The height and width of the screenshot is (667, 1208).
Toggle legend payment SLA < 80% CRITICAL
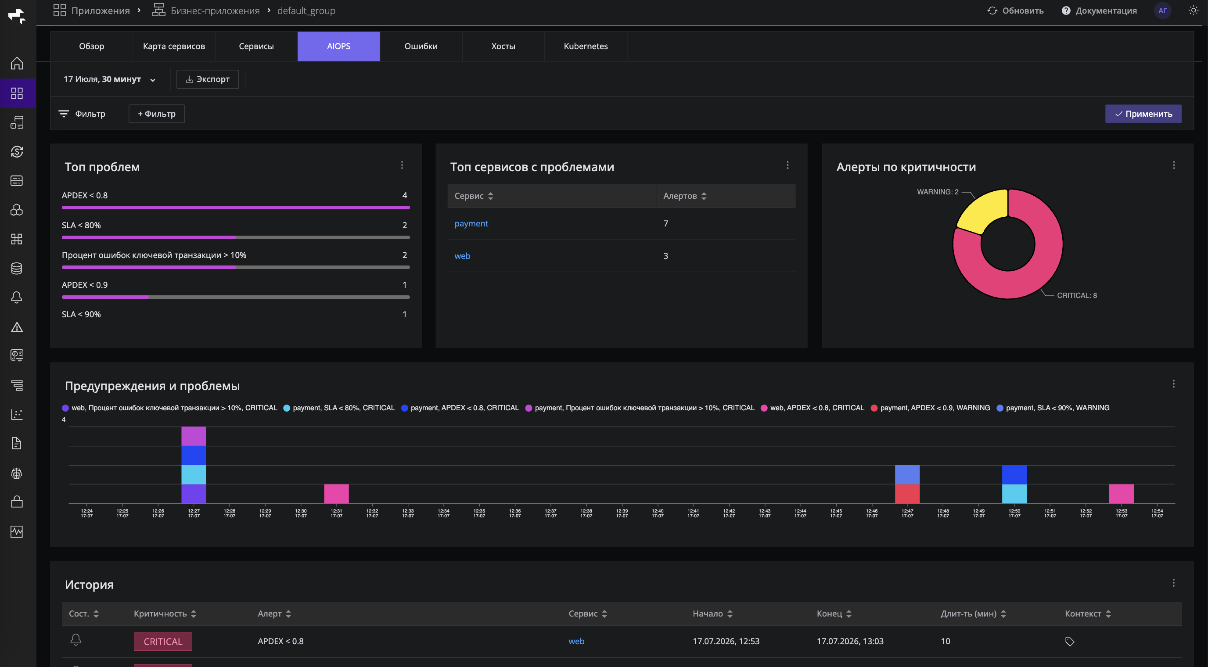tap(339, 408)
